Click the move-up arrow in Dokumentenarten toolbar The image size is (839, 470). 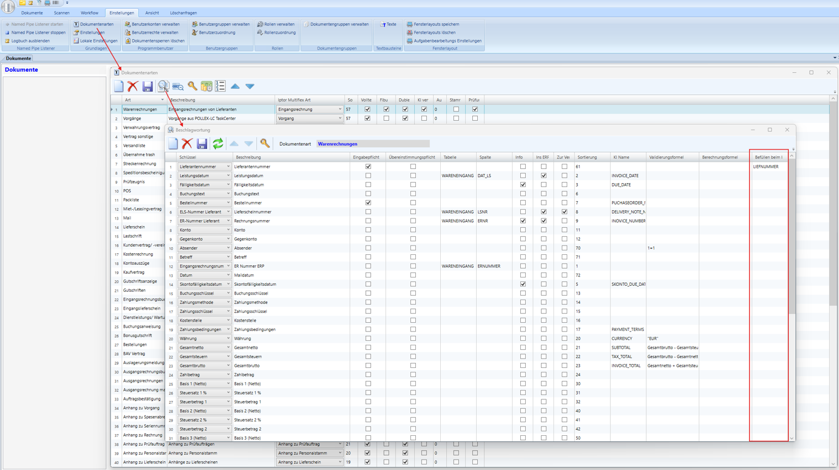(x=235, y=86)
